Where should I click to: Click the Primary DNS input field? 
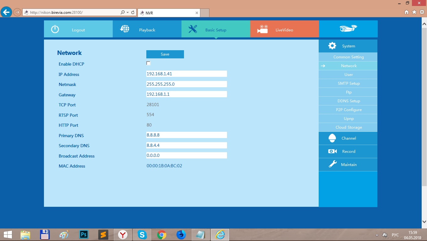[186, 135]
